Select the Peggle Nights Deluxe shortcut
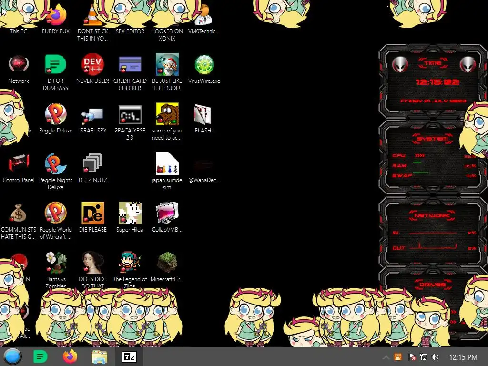 click(x=56, y=171)
